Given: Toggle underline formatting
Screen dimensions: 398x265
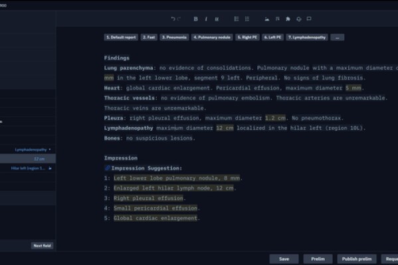Looking at the screenshot, I should (x=217, y=19).
